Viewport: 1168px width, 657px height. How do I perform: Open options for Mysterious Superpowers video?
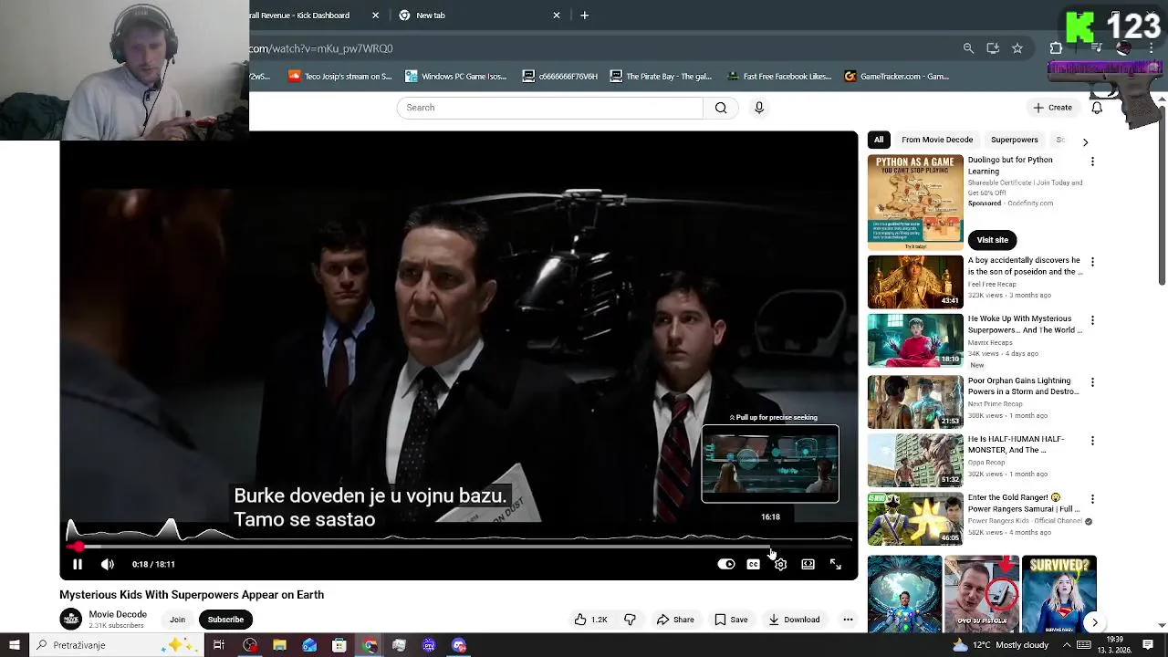[x=1092, y=320]
